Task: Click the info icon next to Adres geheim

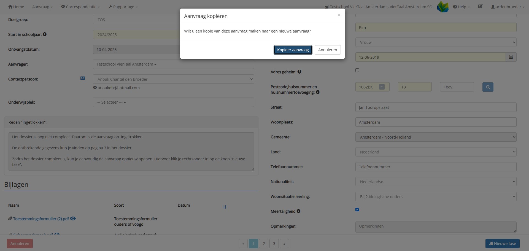Action: point(299,72)
